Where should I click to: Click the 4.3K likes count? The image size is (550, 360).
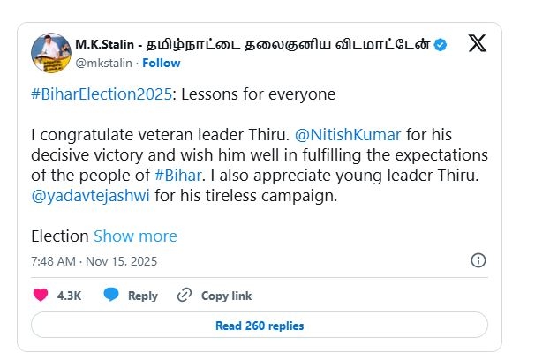click(x=69, y=296)
